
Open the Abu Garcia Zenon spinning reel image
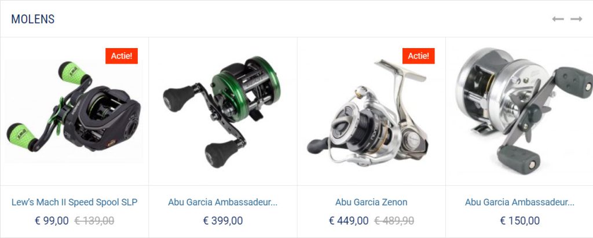click(371, 111)
